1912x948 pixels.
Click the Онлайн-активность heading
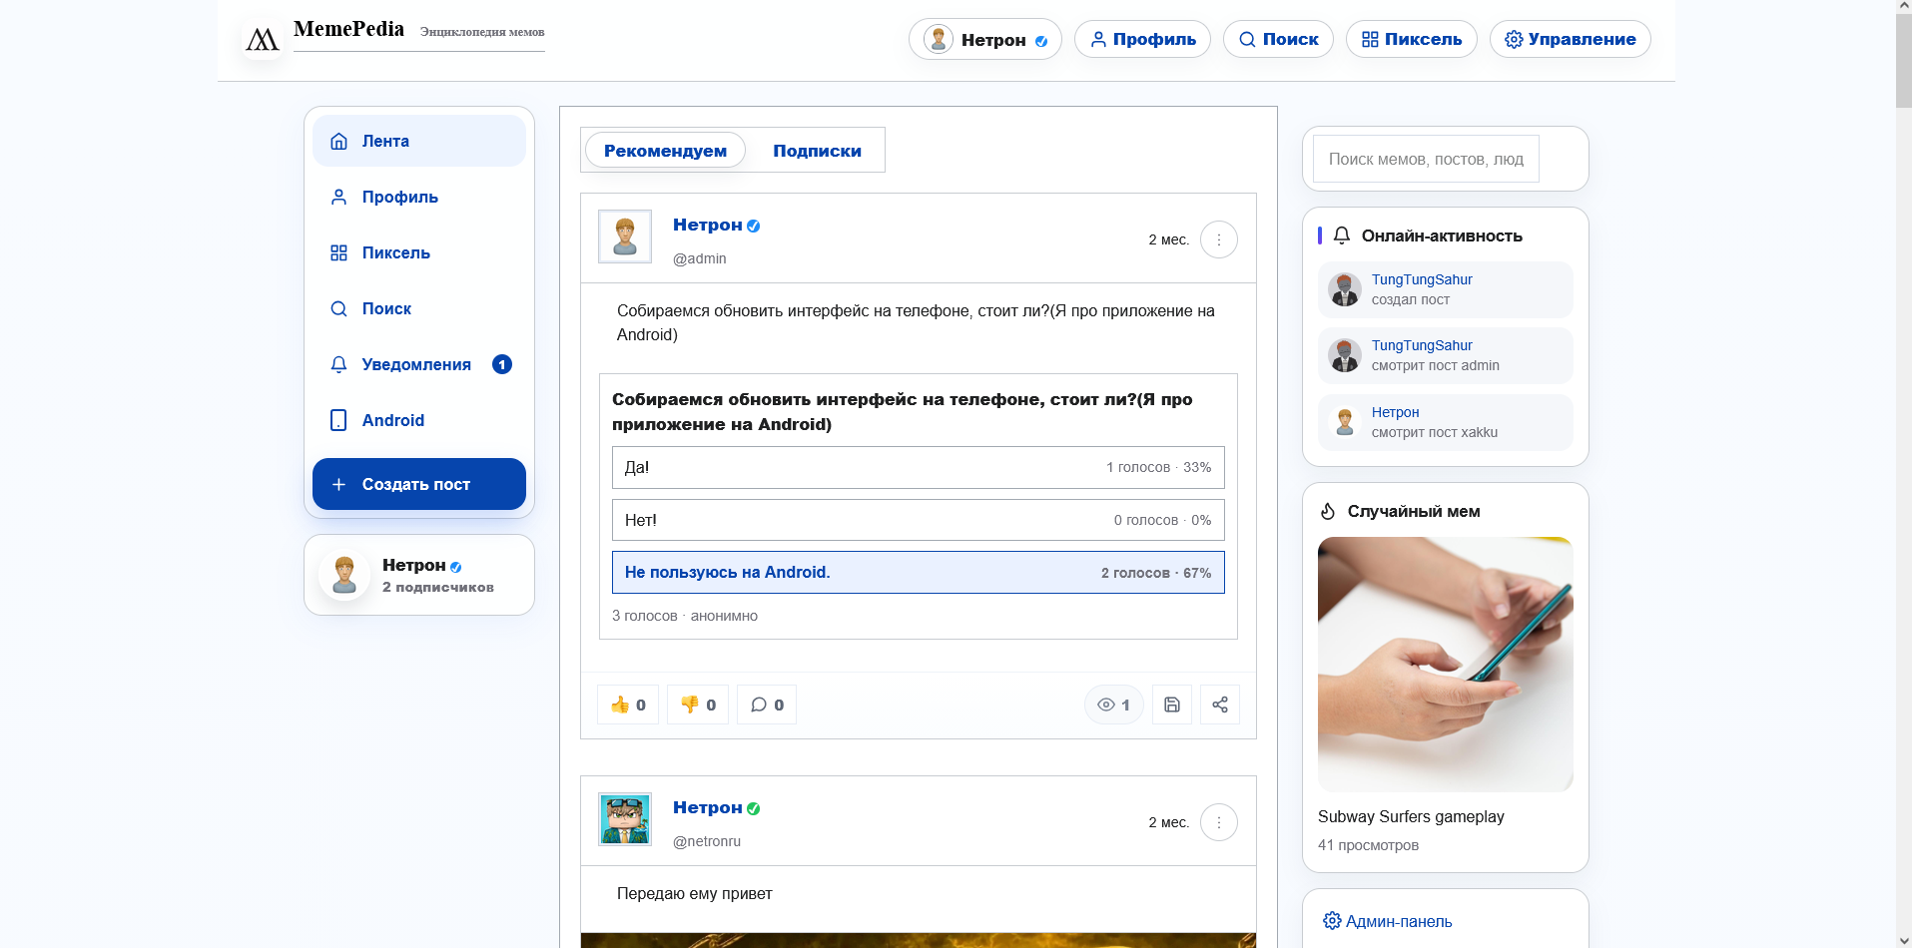point(1442,236)
